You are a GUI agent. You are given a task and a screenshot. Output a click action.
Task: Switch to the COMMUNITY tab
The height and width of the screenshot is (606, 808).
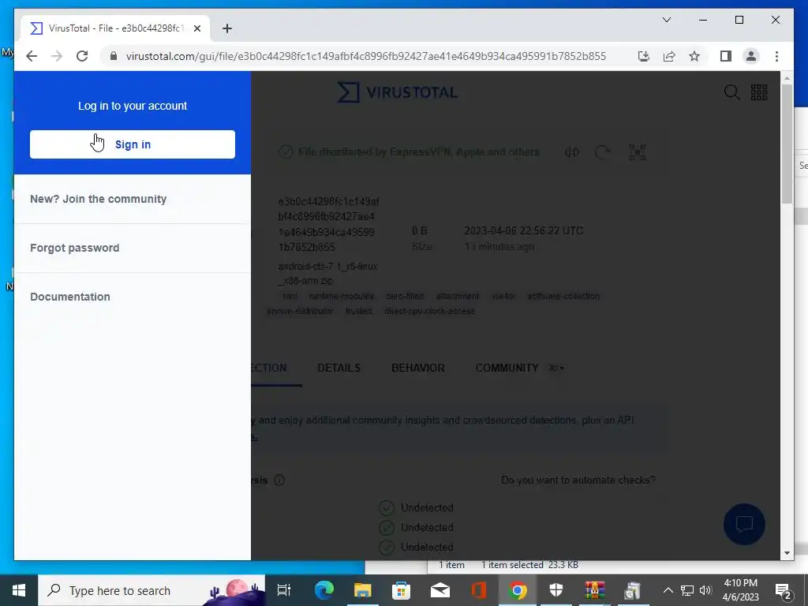click(507, 368)
